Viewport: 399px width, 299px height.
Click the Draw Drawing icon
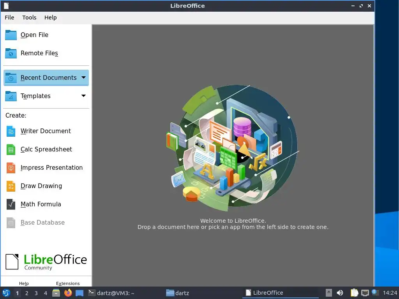click(11, 186)
